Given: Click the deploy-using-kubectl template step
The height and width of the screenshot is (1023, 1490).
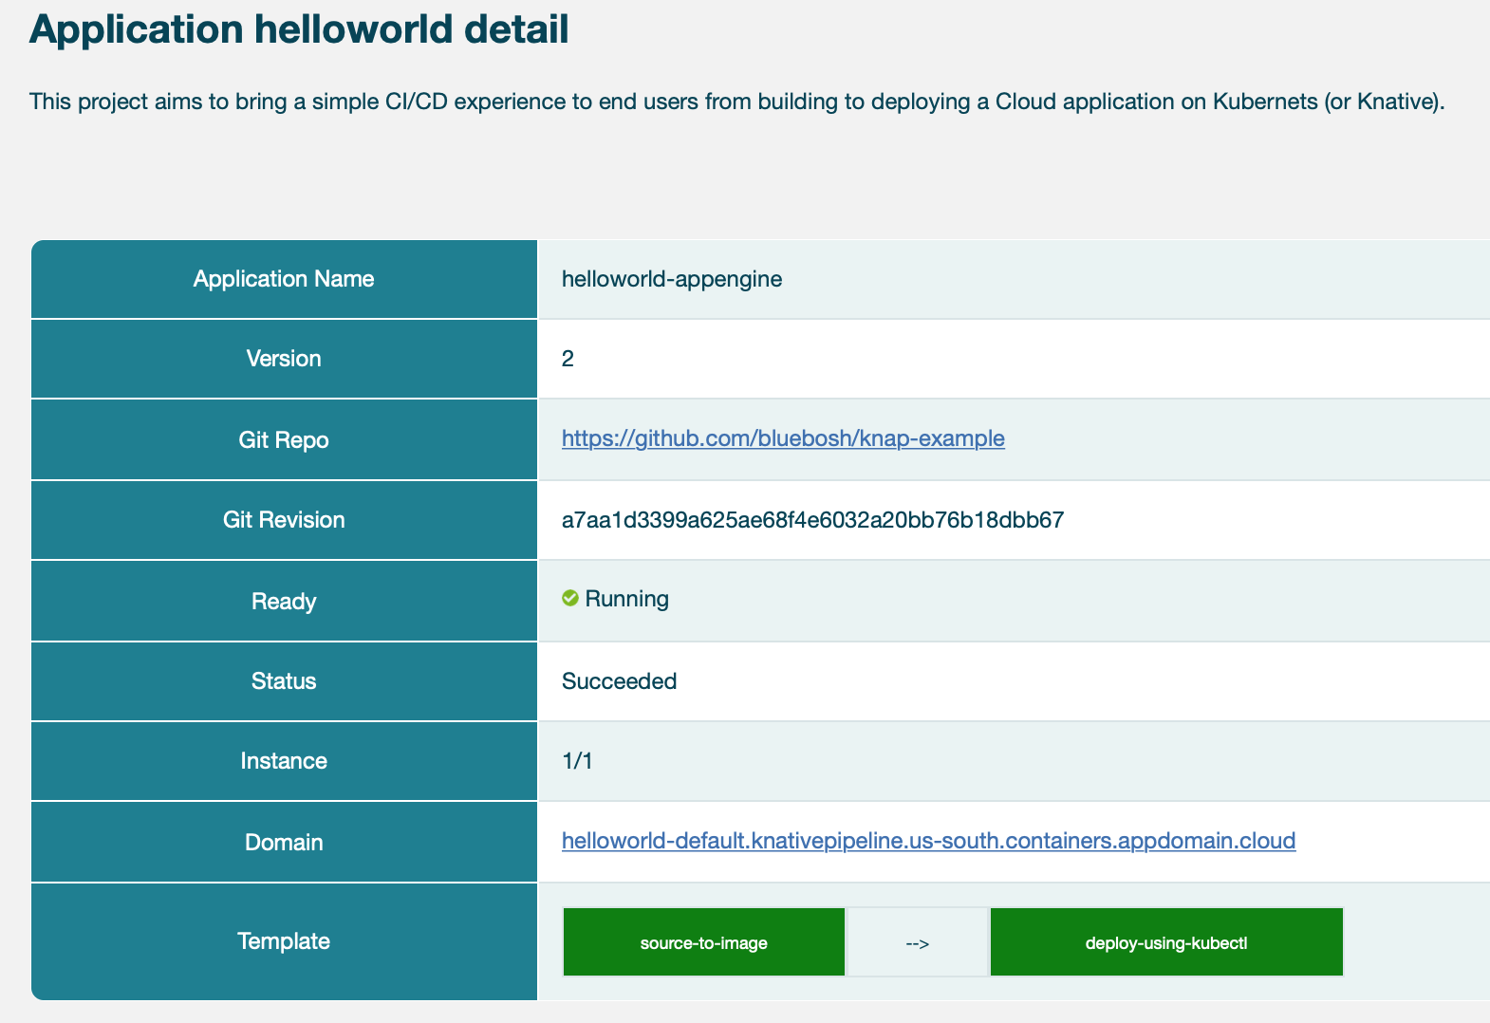Looking at the screenshot, I should [1166, 942].
